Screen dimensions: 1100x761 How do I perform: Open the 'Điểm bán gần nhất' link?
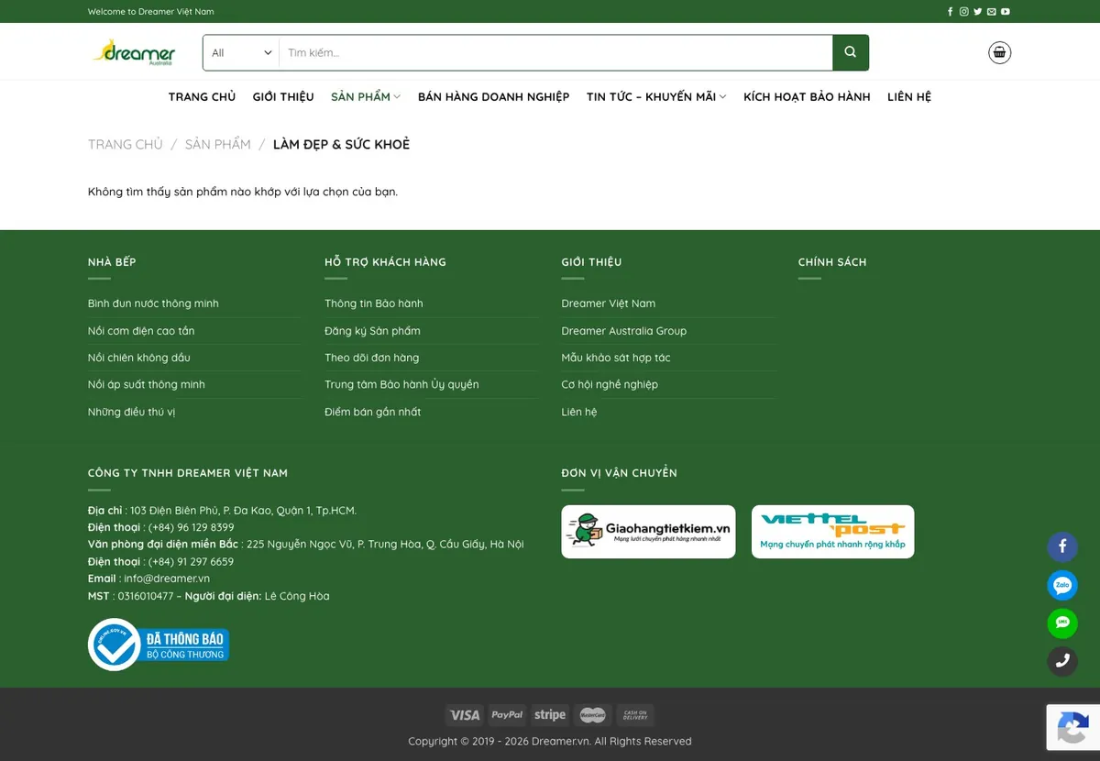tap(372, 412)
